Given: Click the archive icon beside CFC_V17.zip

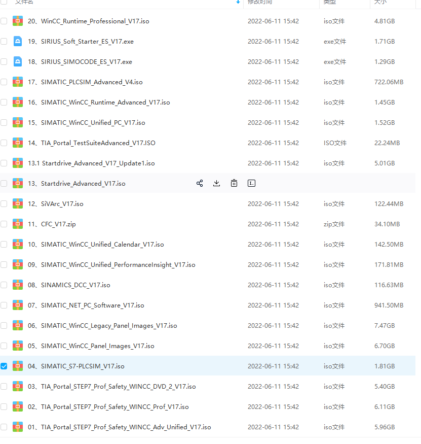Looking at the screenshot, I should [x=18, y=224].
